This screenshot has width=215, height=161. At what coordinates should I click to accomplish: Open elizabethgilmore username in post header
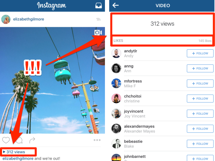28,19
